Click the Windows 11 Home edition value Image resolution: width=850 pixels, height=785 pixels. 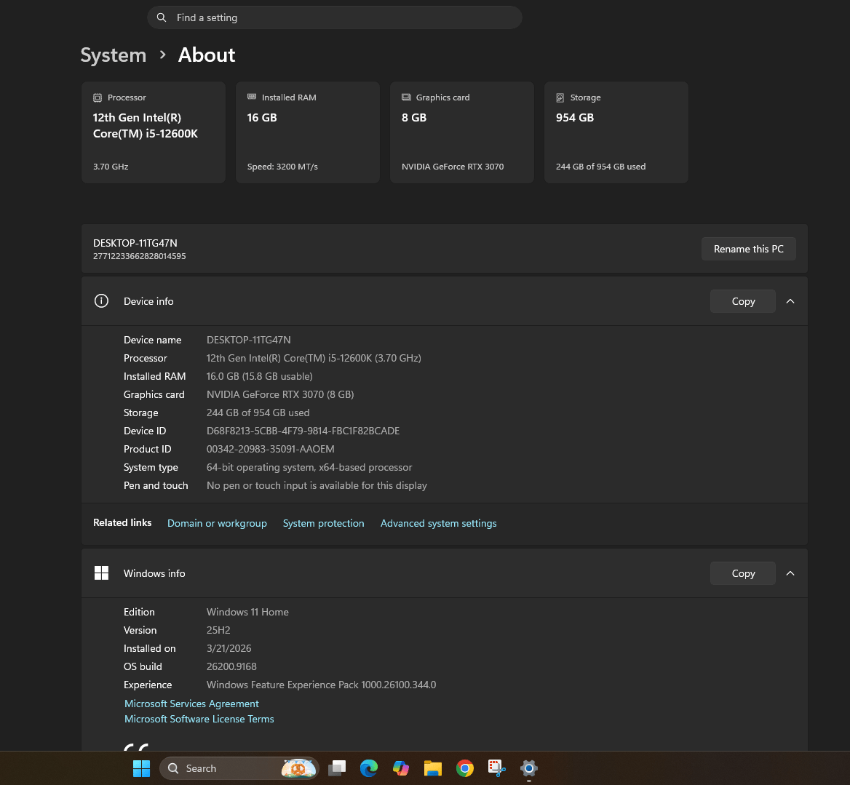click(x=247, y=612)
